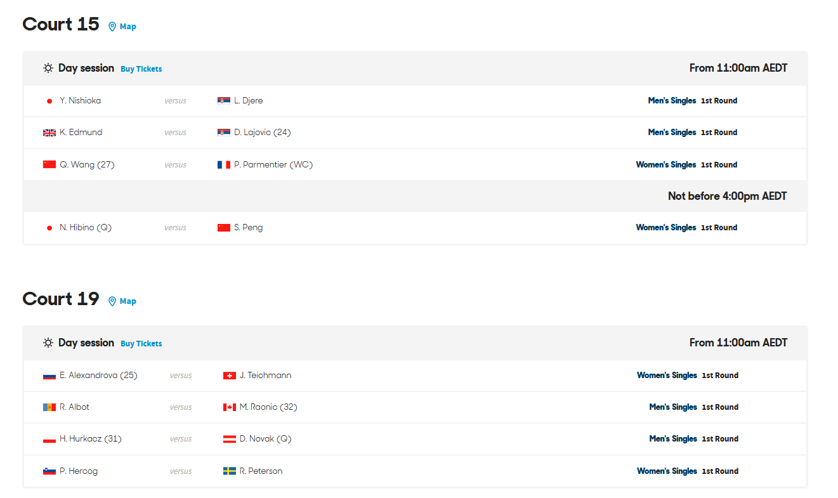Open the Court 19 Map link
Image resolution: width=838 pixels, height=498 pixels.
[x=128, y=301]
